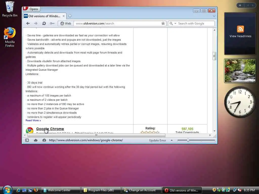Click the Google Chrome logo icon

[30, 130]
